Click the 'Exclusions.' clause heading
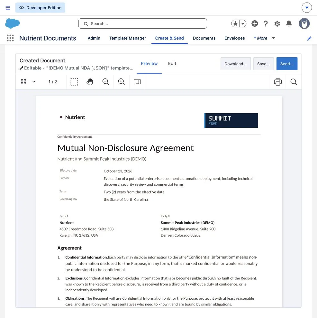The width and height of the screenshot is (317, 318). coord(74,278)
